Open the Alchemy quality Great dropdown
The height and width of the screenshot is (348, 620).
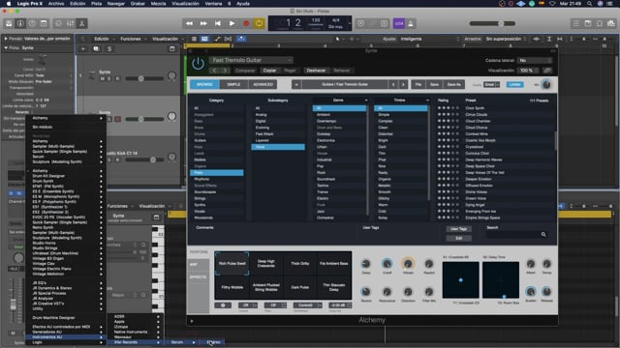(x=491, y=84)
